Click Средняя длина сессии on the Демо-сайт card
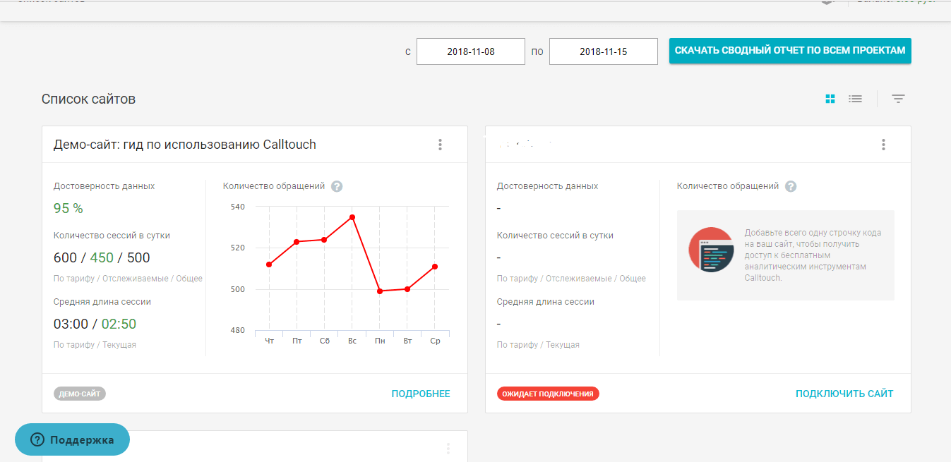This screenshot has height=462, width=951. click(102, 302)
